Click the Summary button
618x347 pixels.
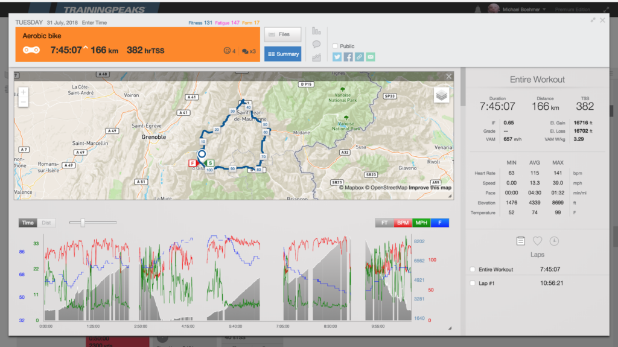pyautogui.click(x=282, y=54)
